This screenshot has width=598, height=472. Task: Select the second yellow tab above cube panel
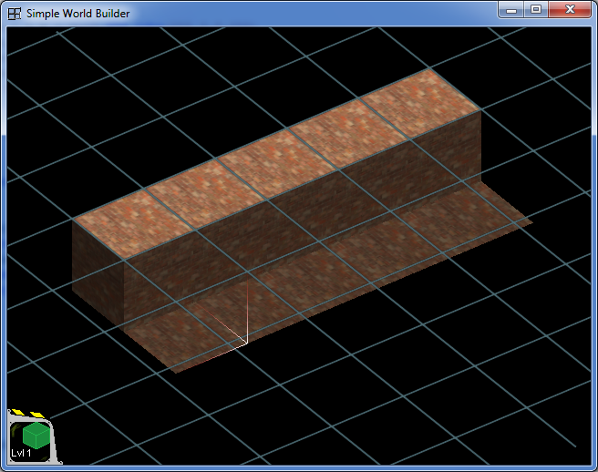[37, 415]
